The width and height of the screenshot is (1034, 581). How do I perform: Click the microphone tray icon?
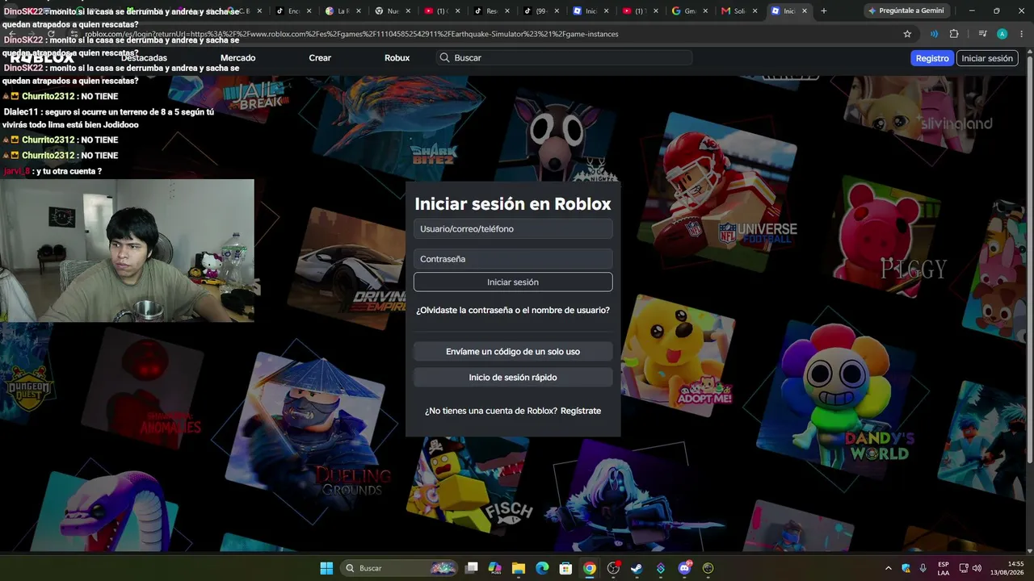923,568
